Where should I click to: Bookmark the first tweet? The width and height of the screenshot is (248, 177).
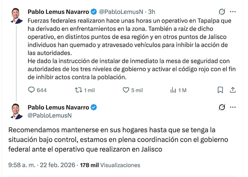point(220,90)
